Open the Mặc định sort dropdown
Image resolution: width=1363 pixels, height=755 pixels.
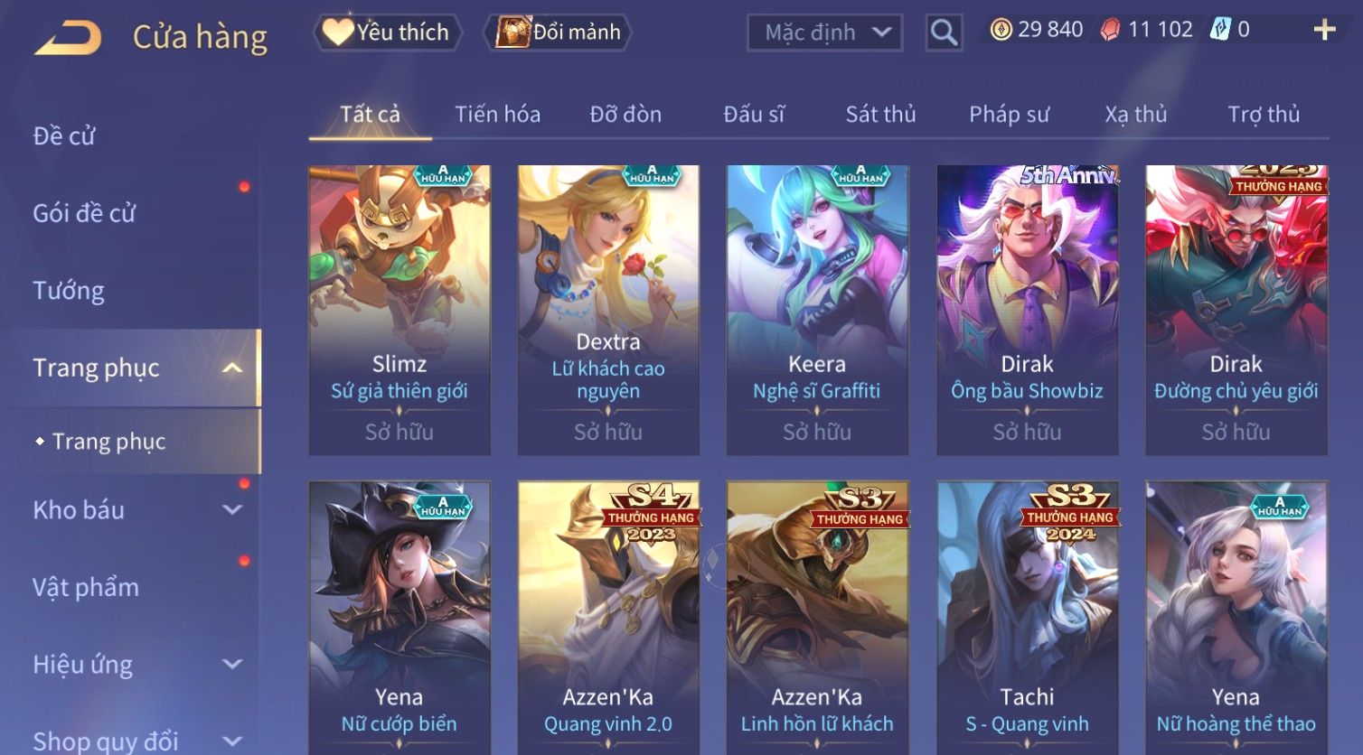click(824, 33)
